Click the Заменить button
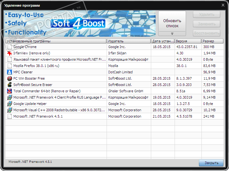Viewport: 229px width, 171px height. click(x=207, y=24)
